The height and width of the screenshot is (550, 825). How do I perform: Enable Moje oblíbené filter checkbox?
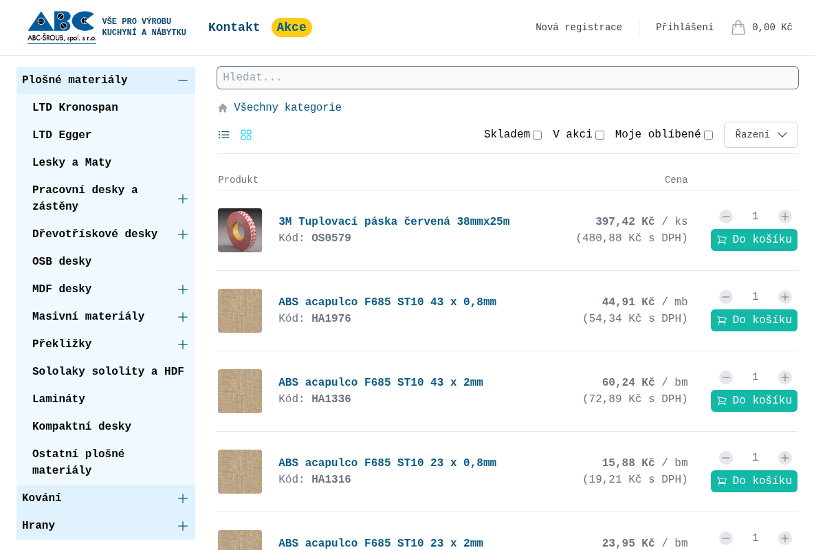point(708,135)
